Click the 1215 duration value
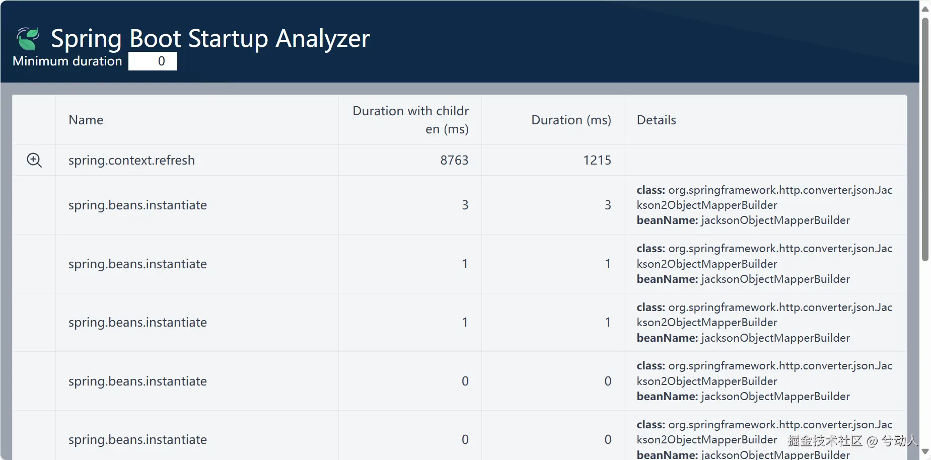Screen dimensions: 931x460 tap(597, 160)
